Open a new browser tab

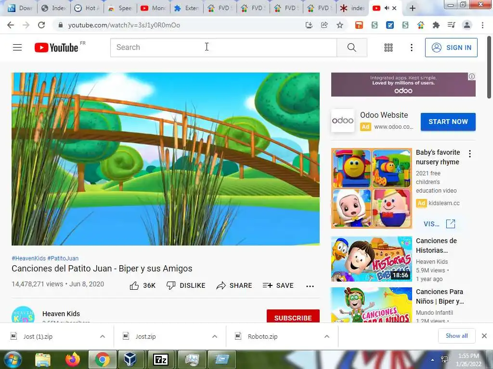[x=413, y=8]
